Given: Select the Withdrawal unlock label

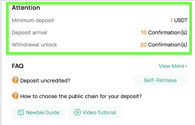Looking at the screenshot, I should (35, 45).
